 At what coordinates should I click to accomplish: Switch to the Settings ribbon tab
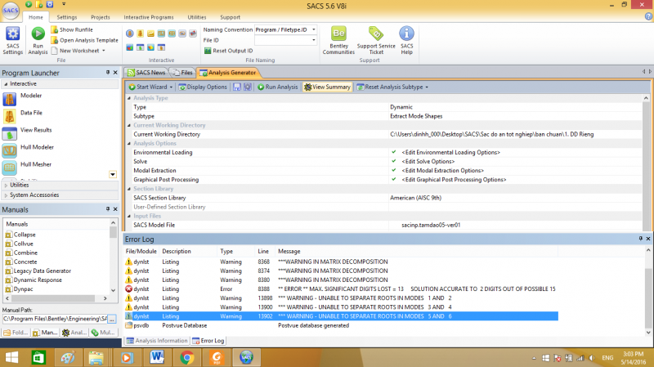pyautogui.click(x=67, y=17)
